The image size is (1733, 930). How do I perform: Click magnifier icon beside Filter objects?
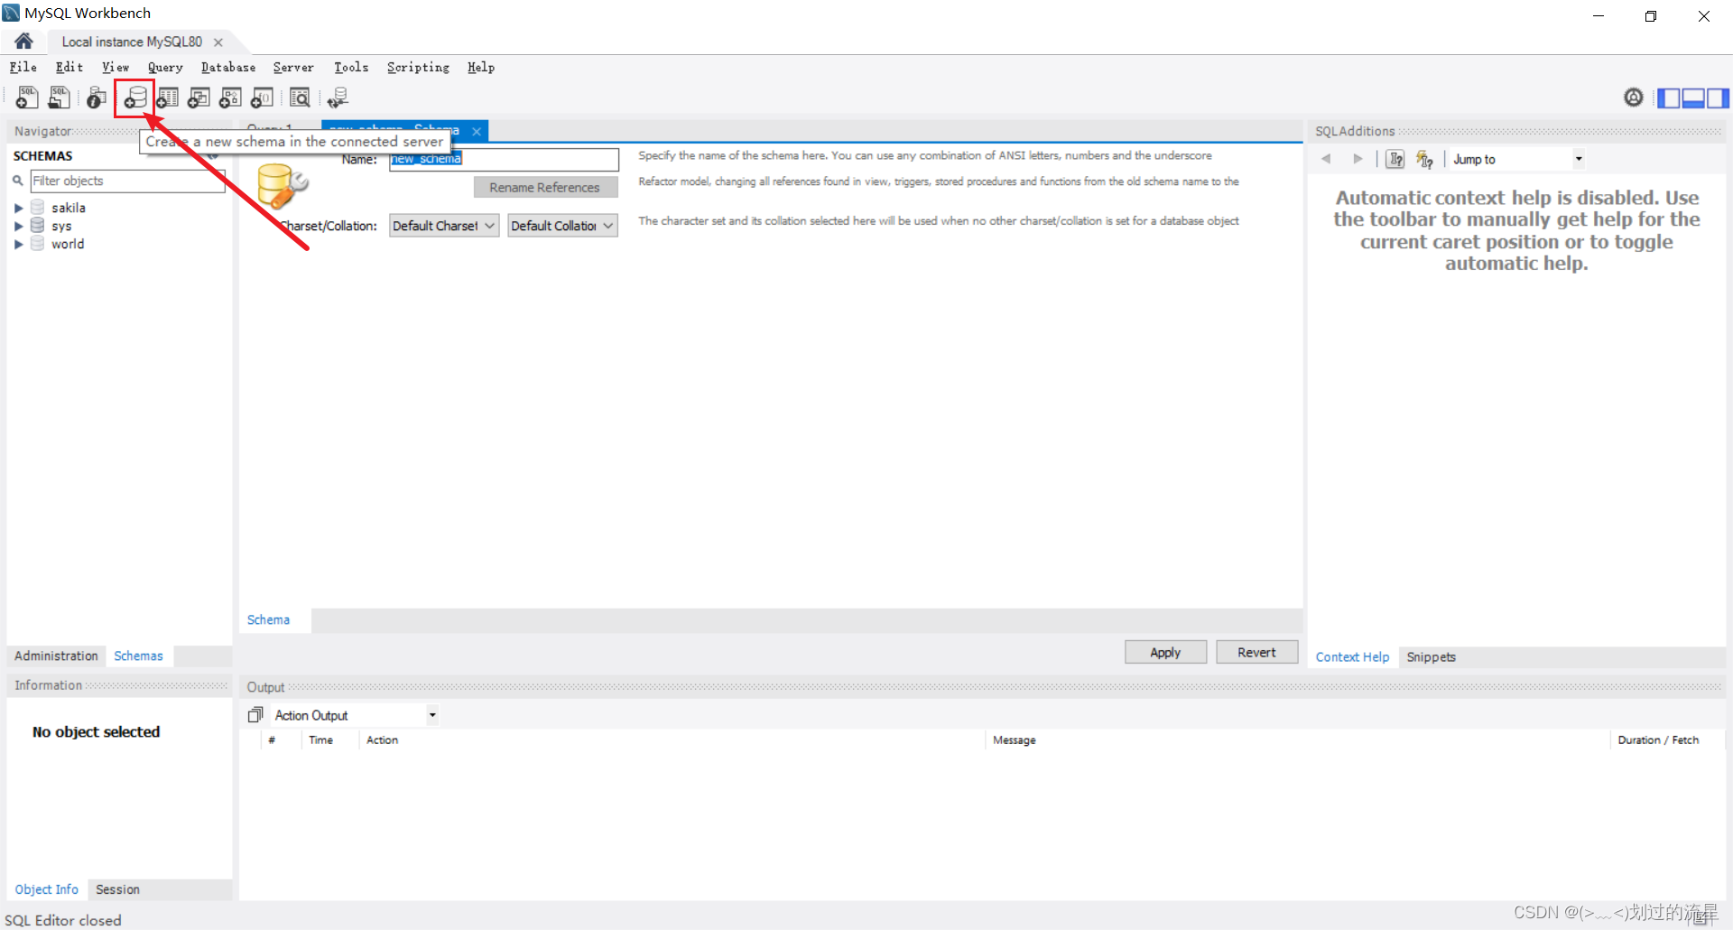(17, 181)
